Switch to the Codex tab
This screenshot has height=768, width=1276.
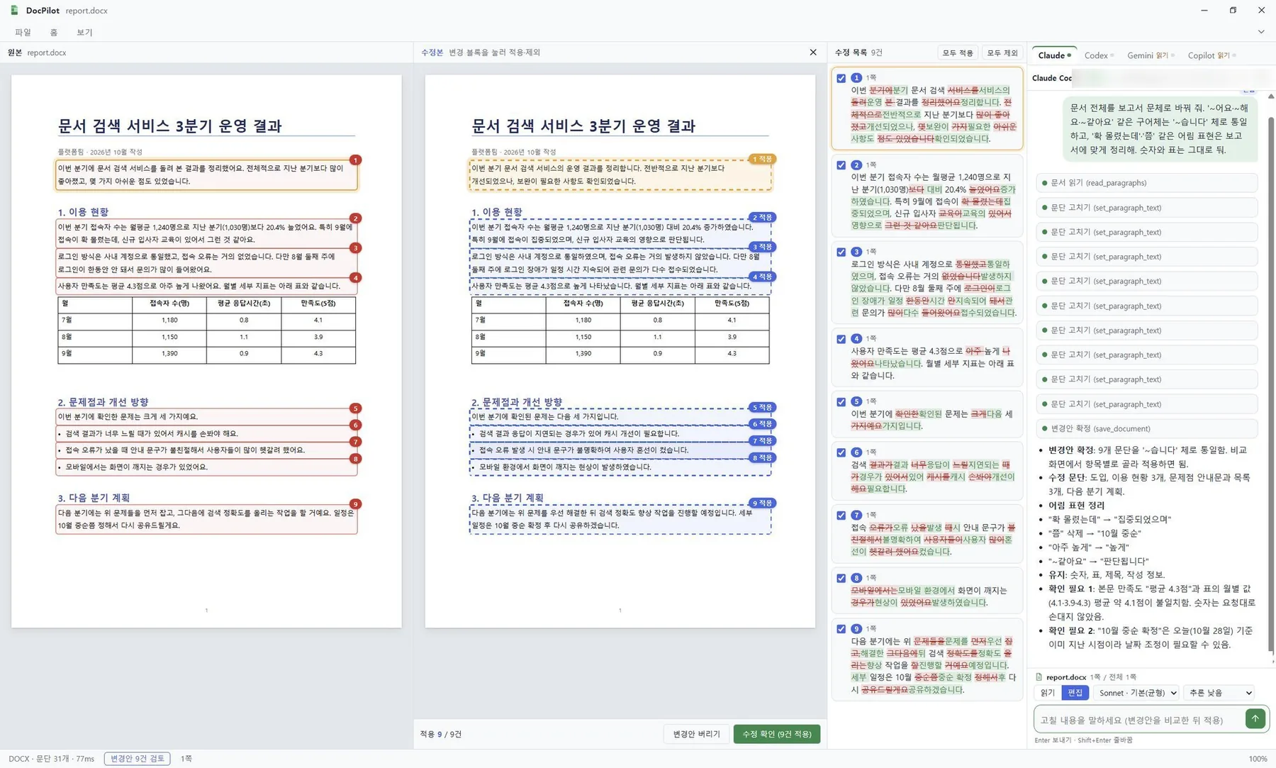click(x=1099, y=55)
